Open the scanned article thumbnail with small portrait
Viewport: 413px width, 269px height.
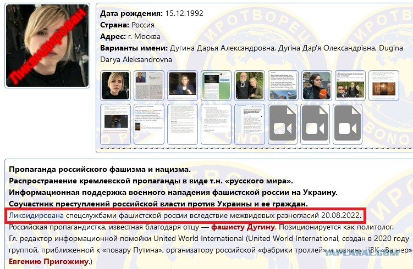point(149,86)
